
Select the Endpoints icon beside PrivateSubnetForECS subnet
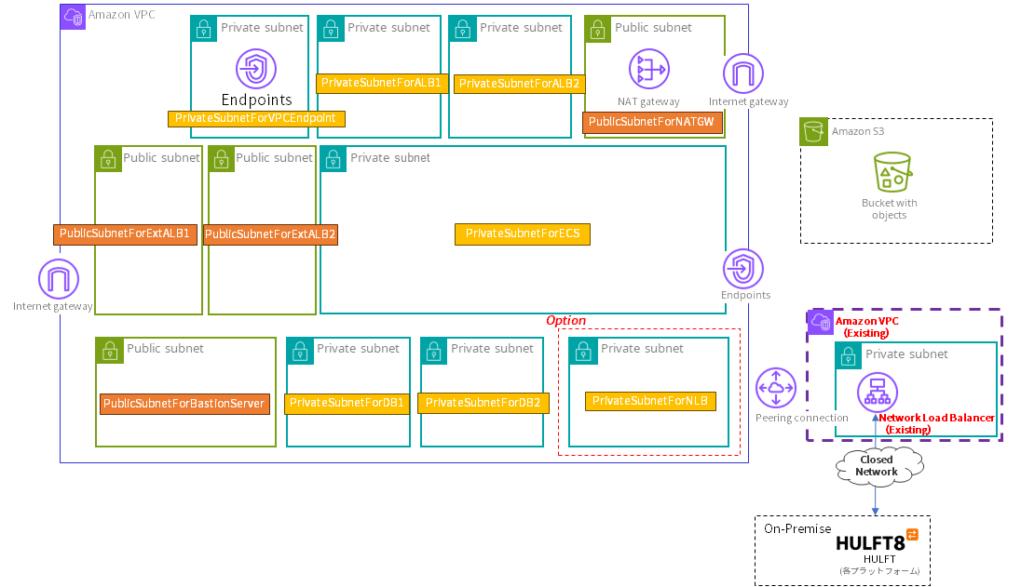tap(743, 269)
